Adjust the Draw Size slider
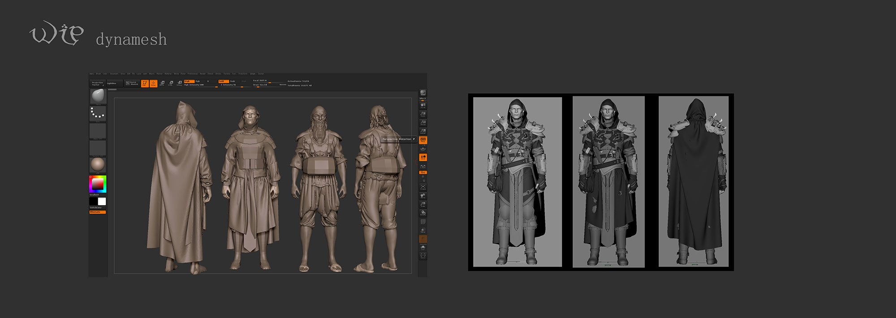This screenshot has height=318, width=896. [x=269, y=85]
